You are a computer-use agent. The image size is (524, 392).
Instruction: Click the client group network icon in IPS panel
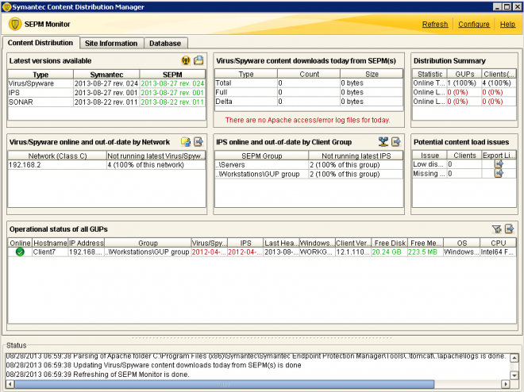coord(383,142)
